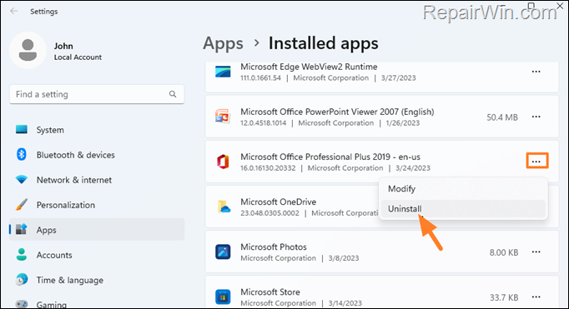This screenshot has height=309, width=569.
Task: Click the 50.4 MB size value
Action: click(502, 117)
